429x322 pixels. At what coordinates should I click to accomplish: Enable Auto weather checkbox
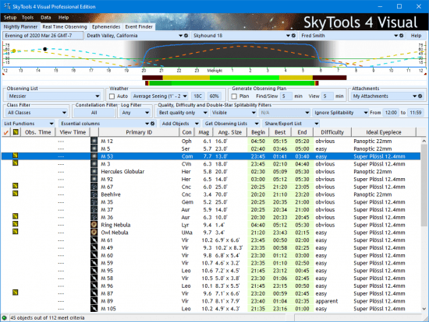pos(112,96)
